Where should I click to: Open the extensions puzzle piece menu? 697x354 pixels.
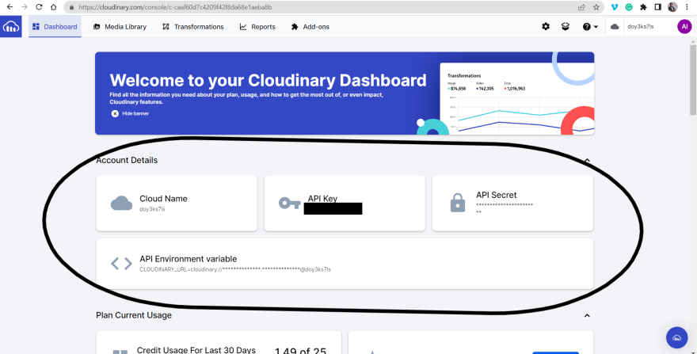click(643, 7)
